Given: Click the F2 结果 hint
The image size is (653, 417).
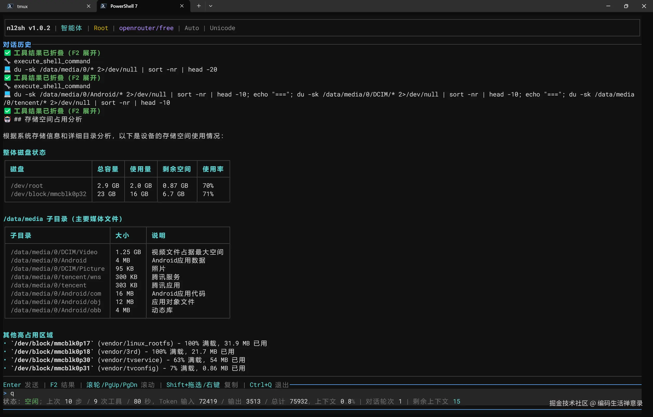Looking at the screenshot, I should (x=62, y=385).
